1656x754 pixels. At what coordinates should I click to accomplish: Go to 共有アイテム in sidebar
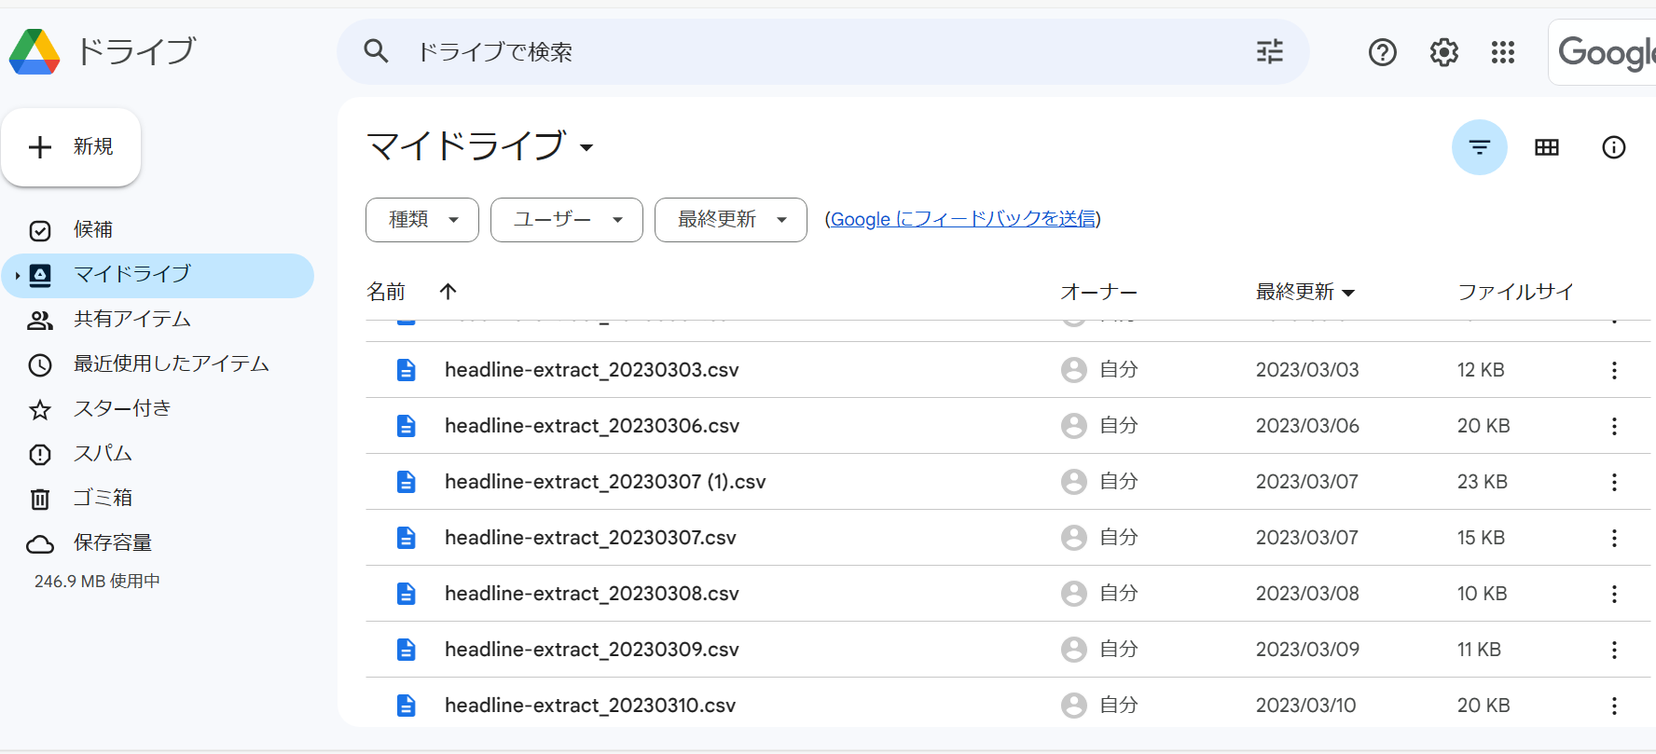coord(131,320)
